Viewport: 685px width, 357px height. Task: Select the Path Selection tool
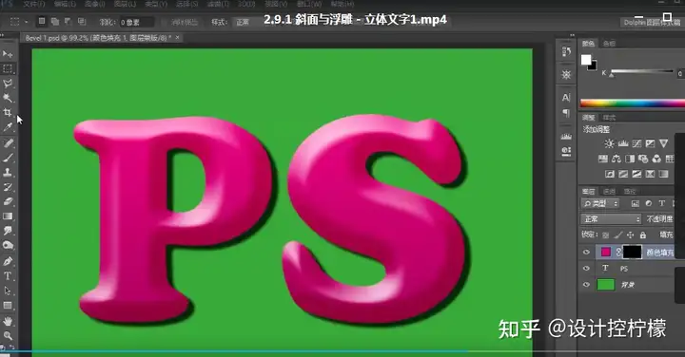click(8, 291)
